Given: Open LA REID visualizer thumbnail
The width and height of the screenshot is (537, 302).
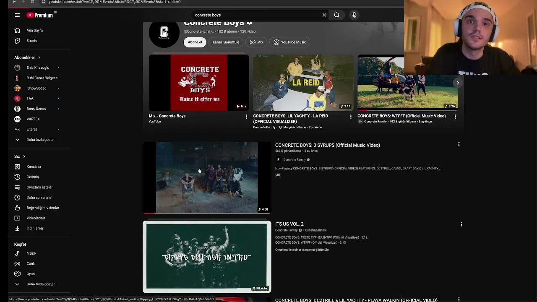Looking at the screenshot, I should click(303, 83).
